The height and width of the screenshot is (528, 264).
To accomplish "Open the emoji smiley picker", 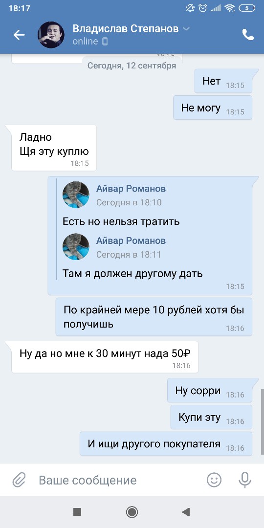I will (x=214, y=480).
